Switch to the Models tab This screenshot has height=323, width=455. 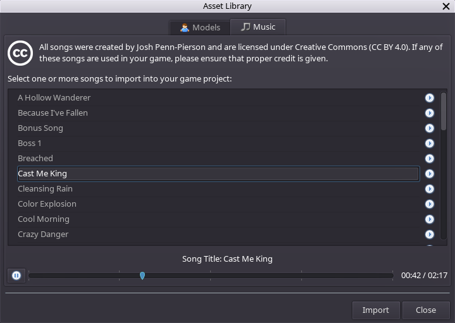point(200,28)
